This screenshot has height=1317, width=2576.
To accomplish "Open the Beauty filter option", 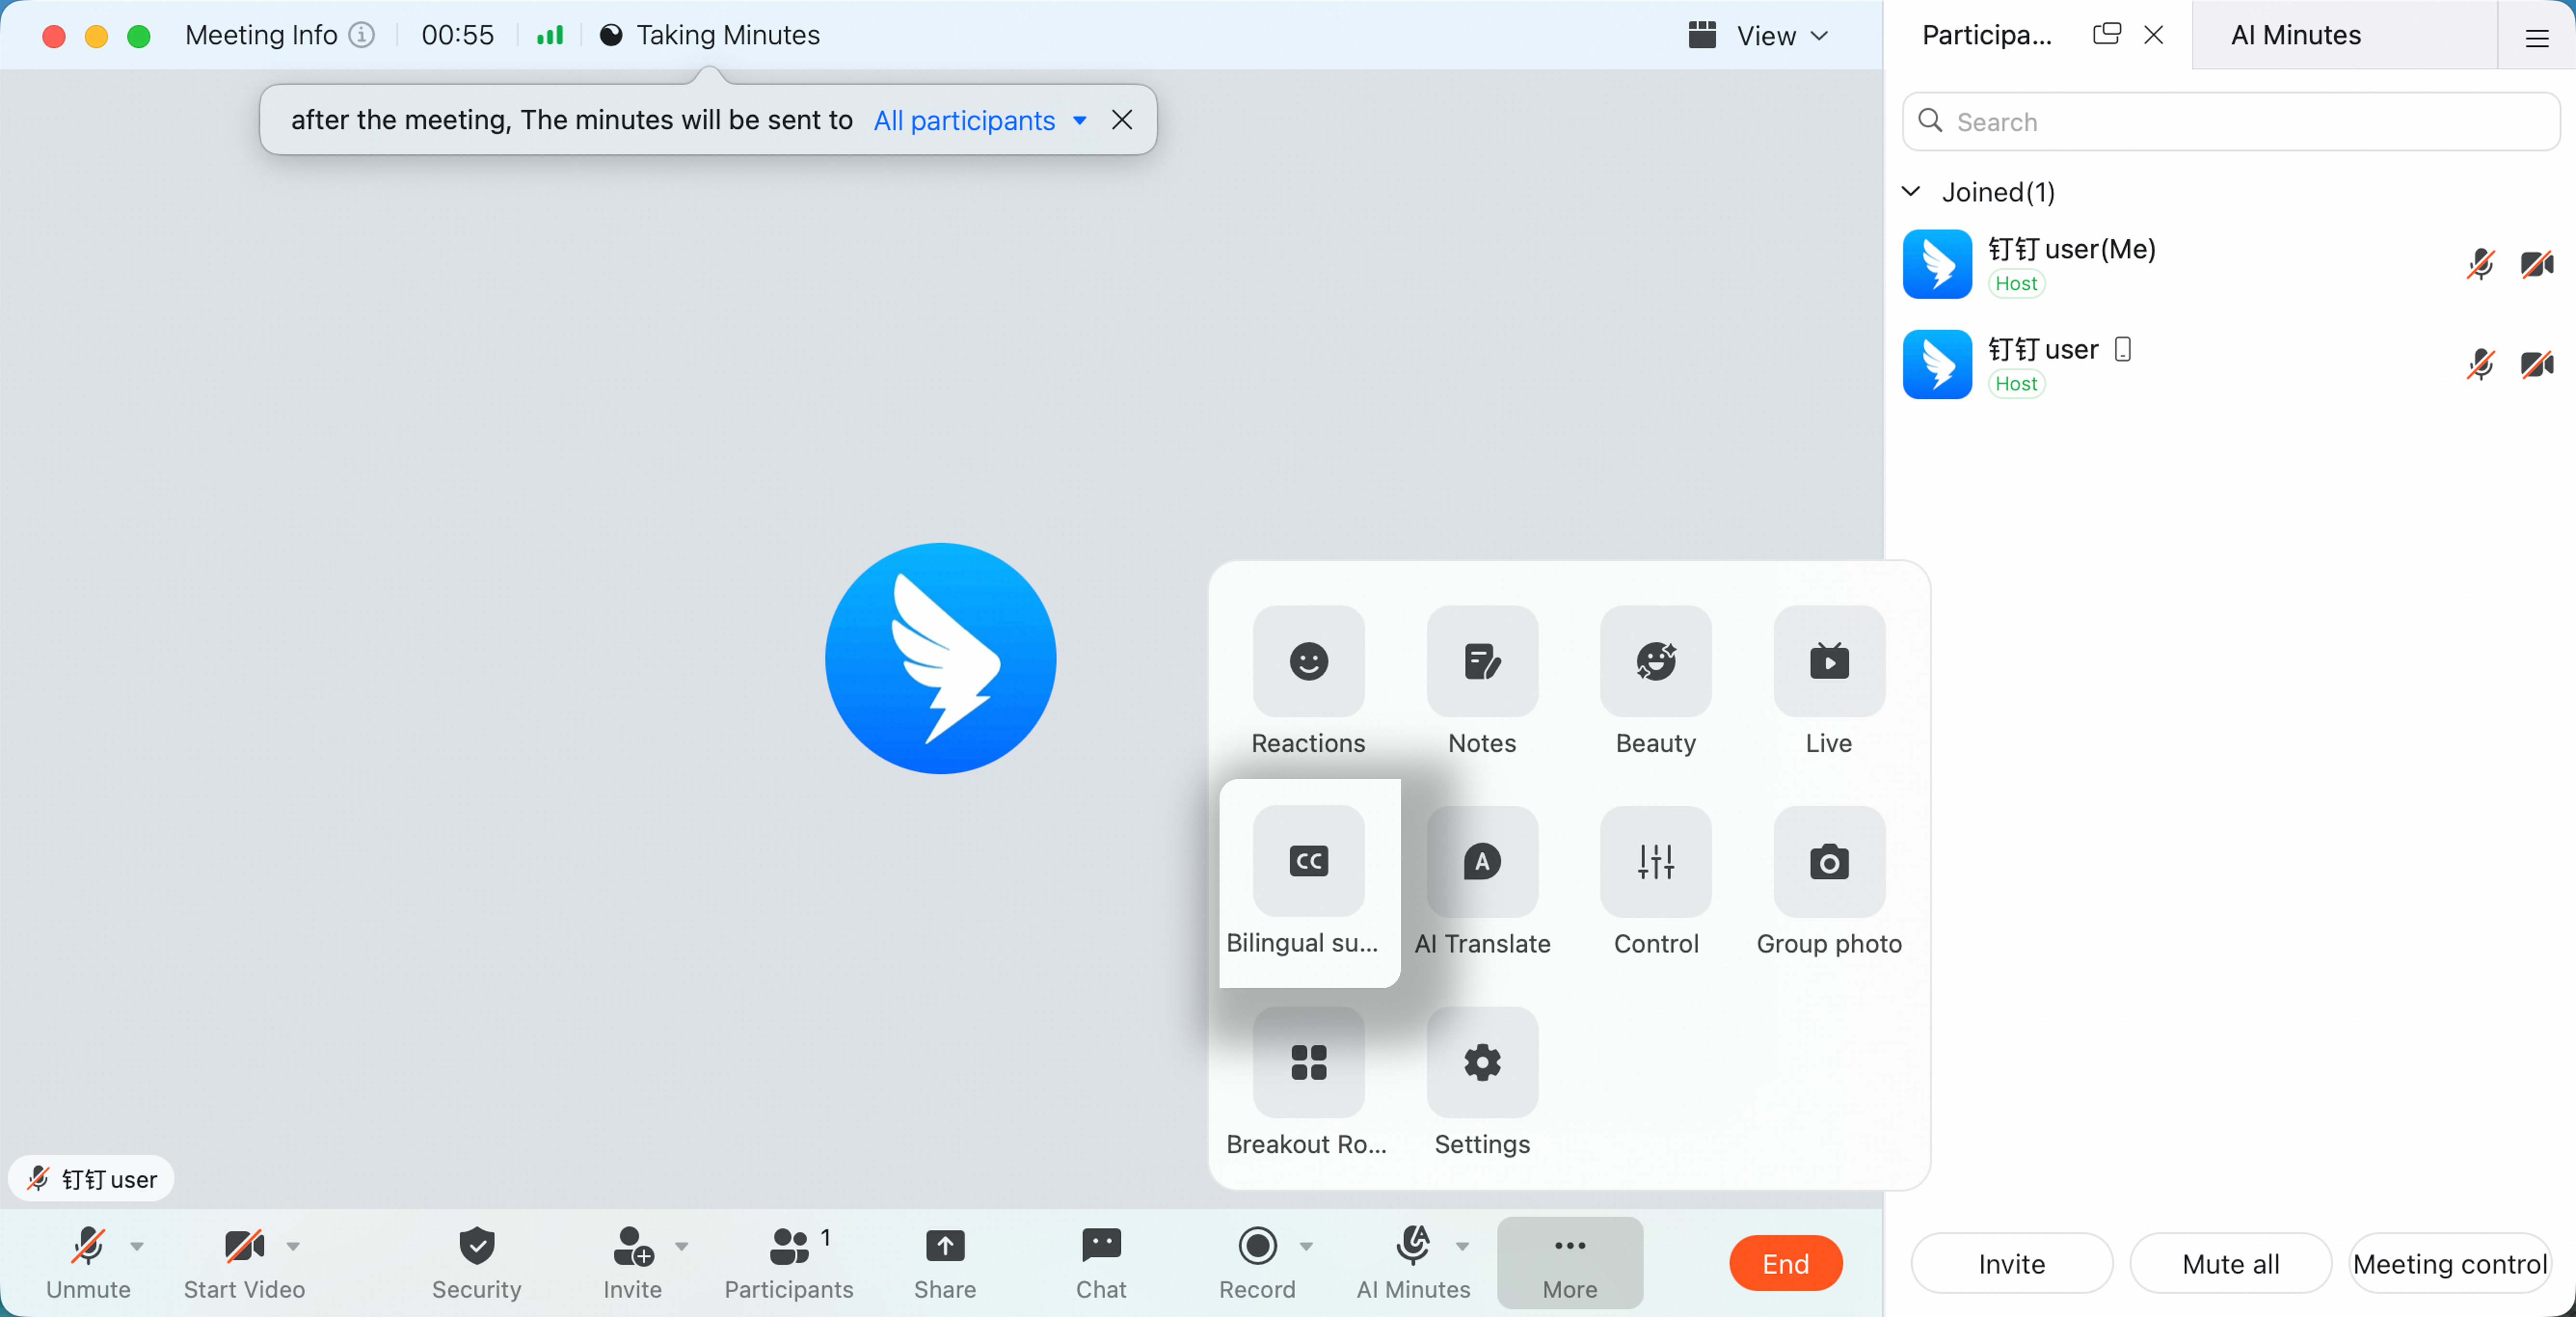I will pos(1656,661).
